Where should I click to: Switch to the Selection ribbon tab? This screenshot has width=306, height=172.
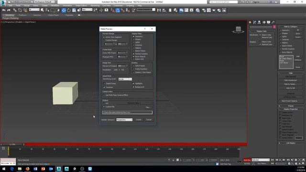[x=37, y=15]
